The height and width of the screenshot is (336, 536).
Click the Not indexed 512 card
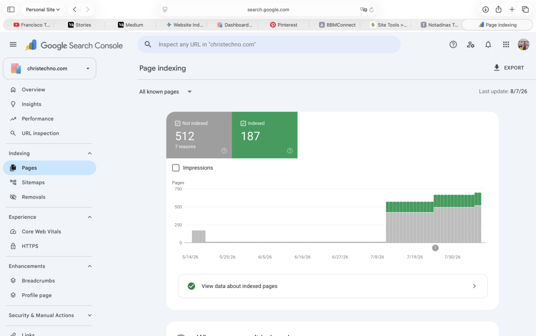tap(199, 135)
